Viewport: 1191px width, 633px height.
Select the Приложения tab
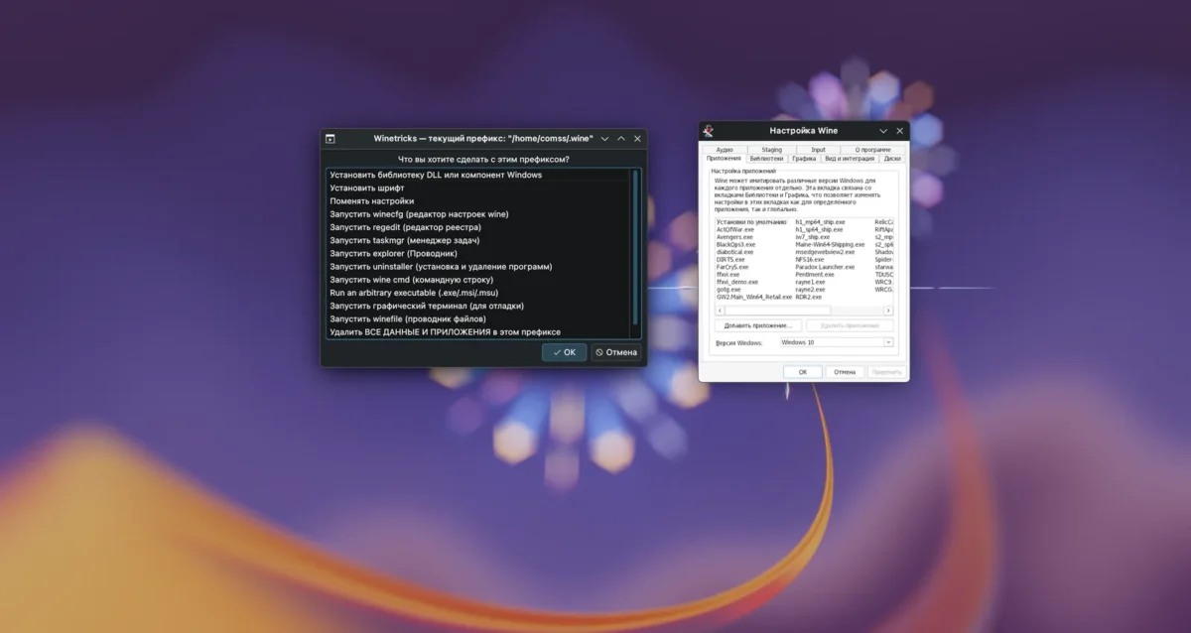click(724, 158)
